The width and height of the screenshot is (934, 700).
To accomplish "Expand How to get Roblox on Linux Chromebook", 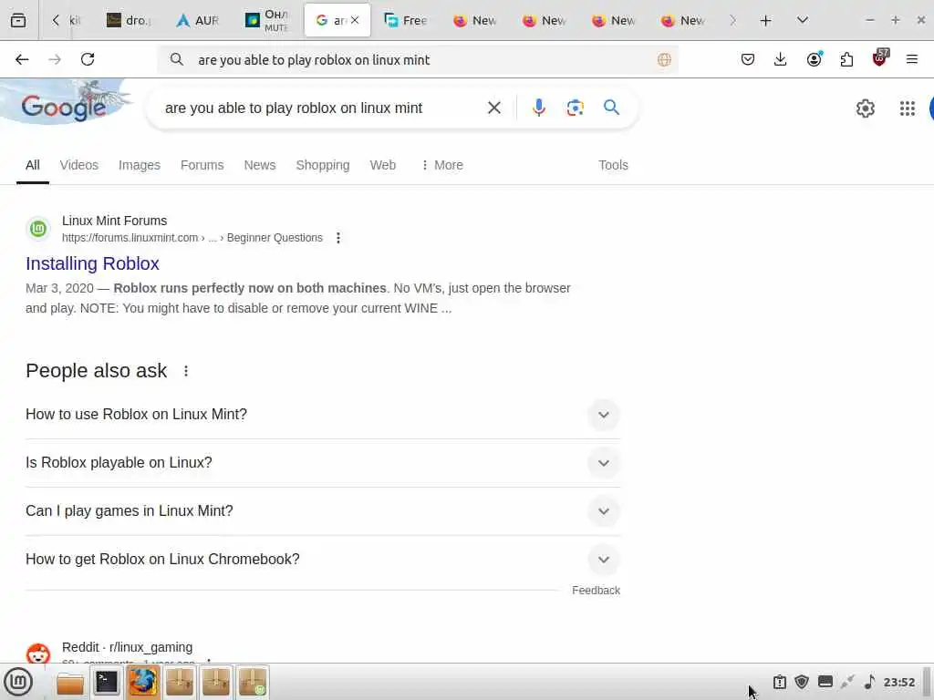I will 323,559.
